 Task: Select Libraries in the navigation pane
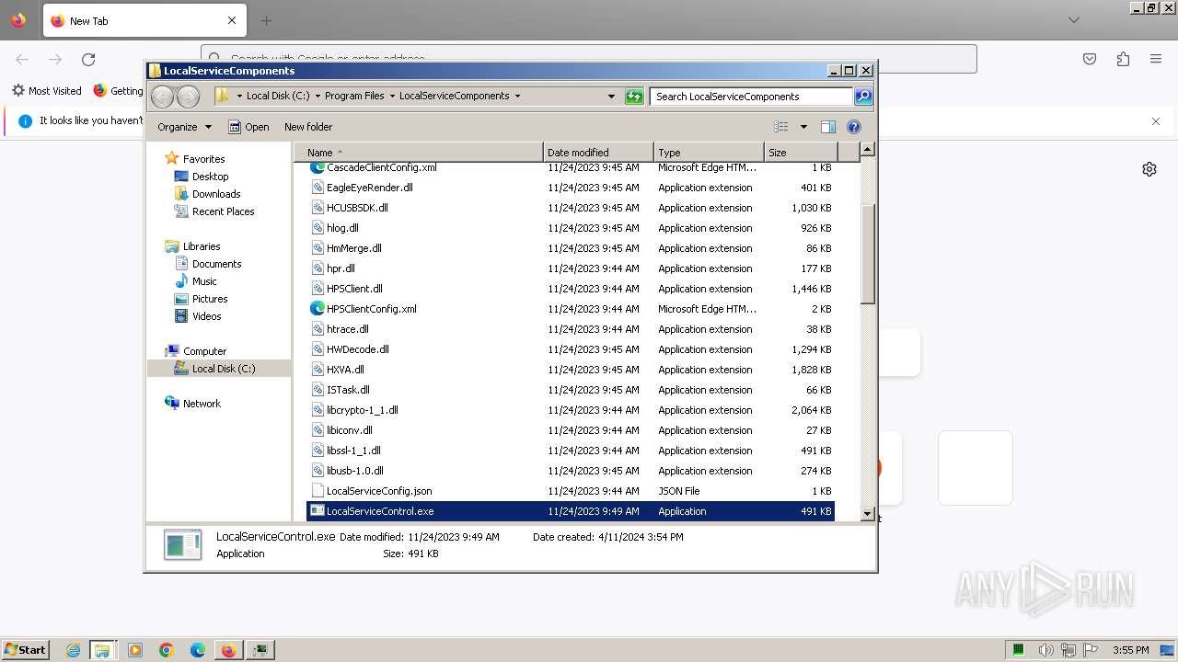tap(202, 246)
